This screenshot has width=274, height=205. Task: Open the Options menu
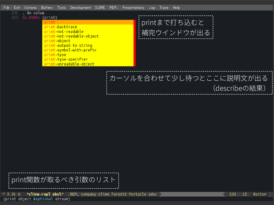(31, 8)
